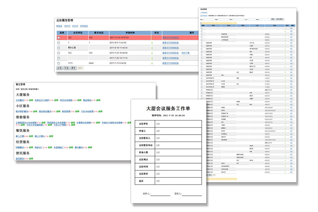Click the 清空 button
Viewport: 318px width, 212px height.
(73, 68)
